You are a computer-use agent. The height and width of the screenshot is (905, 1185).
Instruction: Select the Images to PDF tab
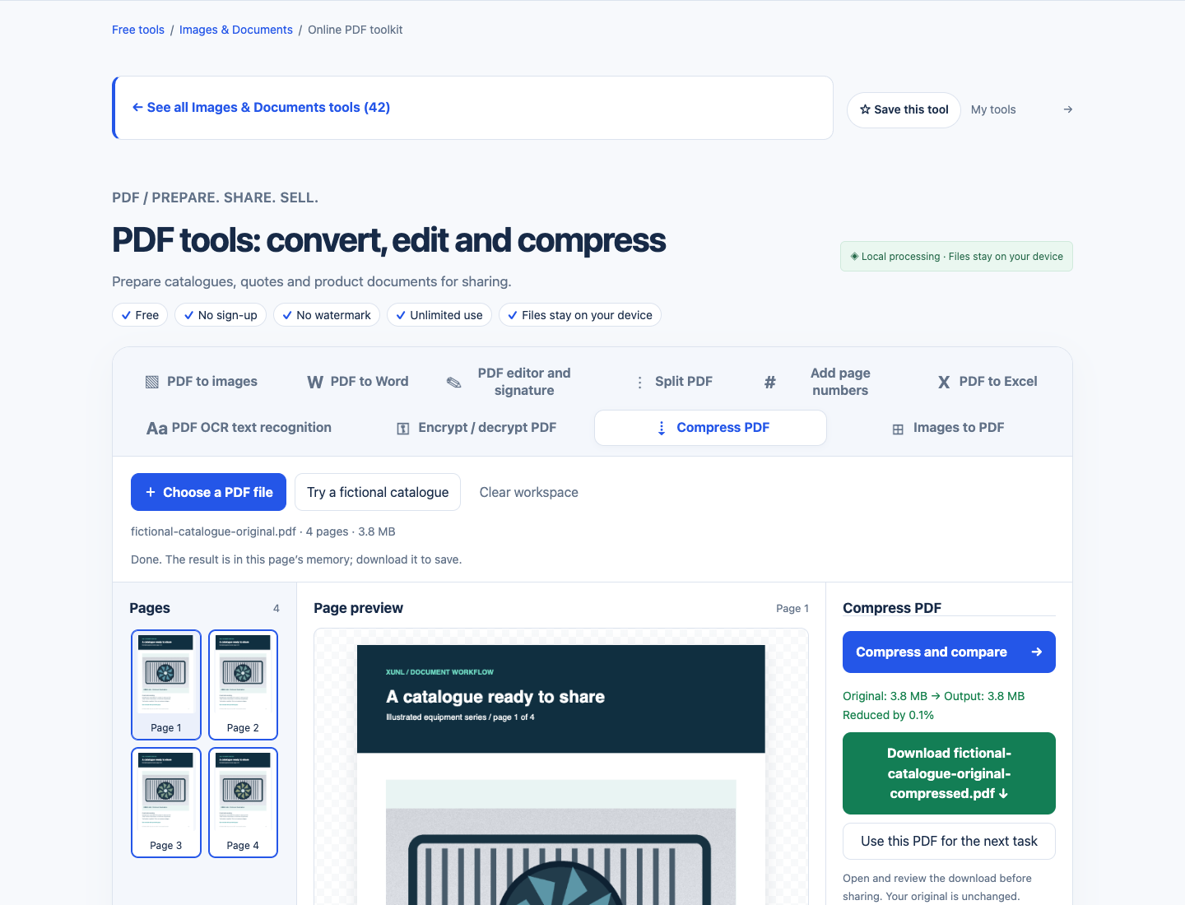(x=949, y=428)
